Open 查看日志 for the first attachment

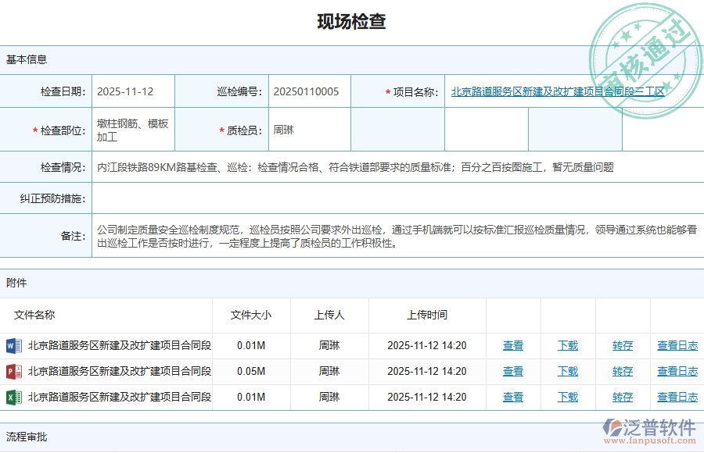677,346
